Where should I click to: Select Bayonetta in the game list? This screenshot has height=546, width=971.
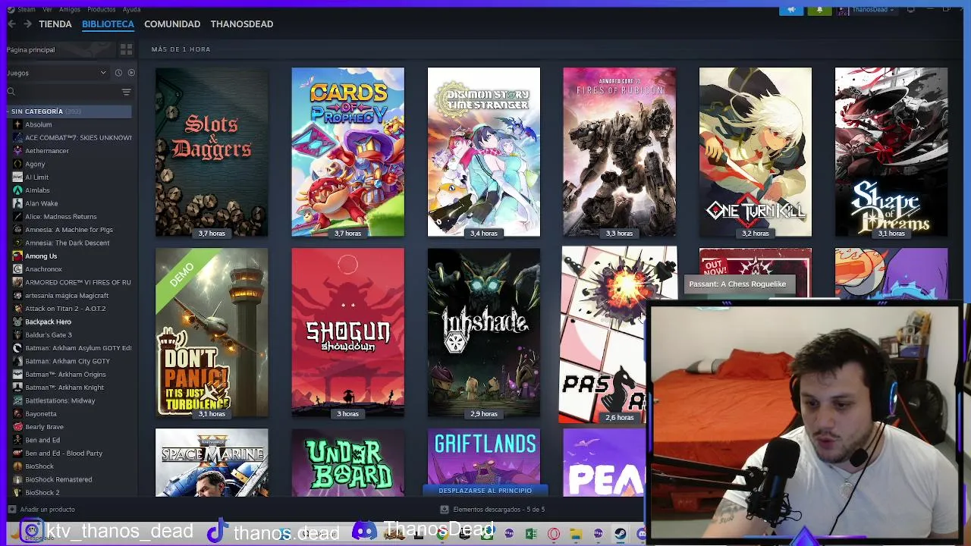[41, 414]
